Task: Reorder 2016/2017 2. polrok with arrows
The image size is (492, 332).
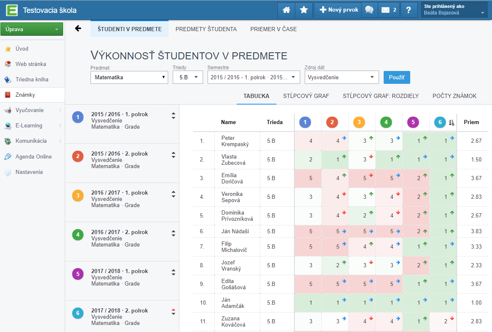Action: point(174,233)
